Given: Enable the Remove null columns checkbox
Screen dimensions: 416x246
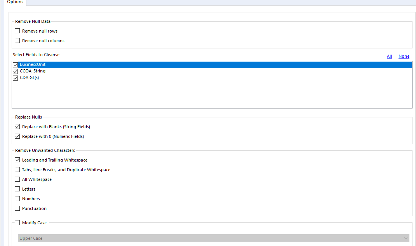Looking at the screenshot, I should [x=17, y=40].
